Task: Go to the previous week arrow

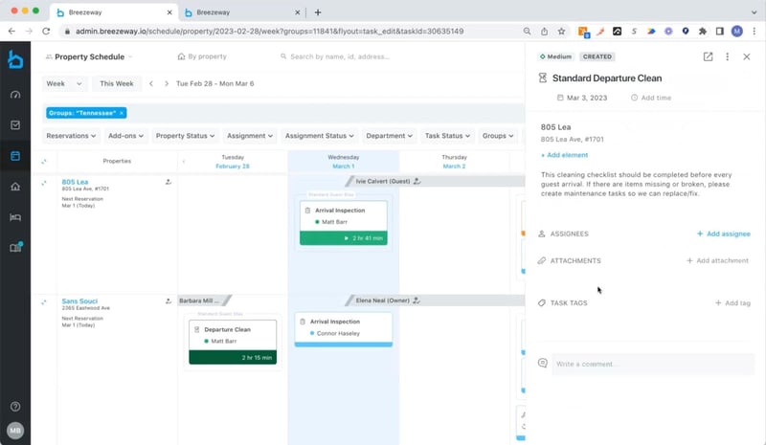Action: point(151,84)
